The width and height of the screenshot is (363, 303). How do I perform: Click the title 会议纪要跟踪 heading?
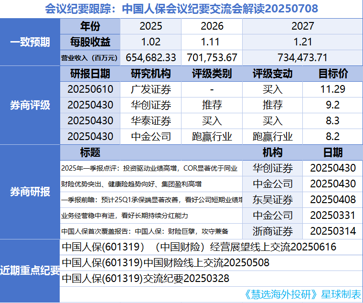(181, 9)
